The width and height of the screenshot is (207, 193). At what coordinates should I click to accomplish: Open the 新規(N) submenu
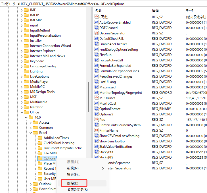click(82, 168)
